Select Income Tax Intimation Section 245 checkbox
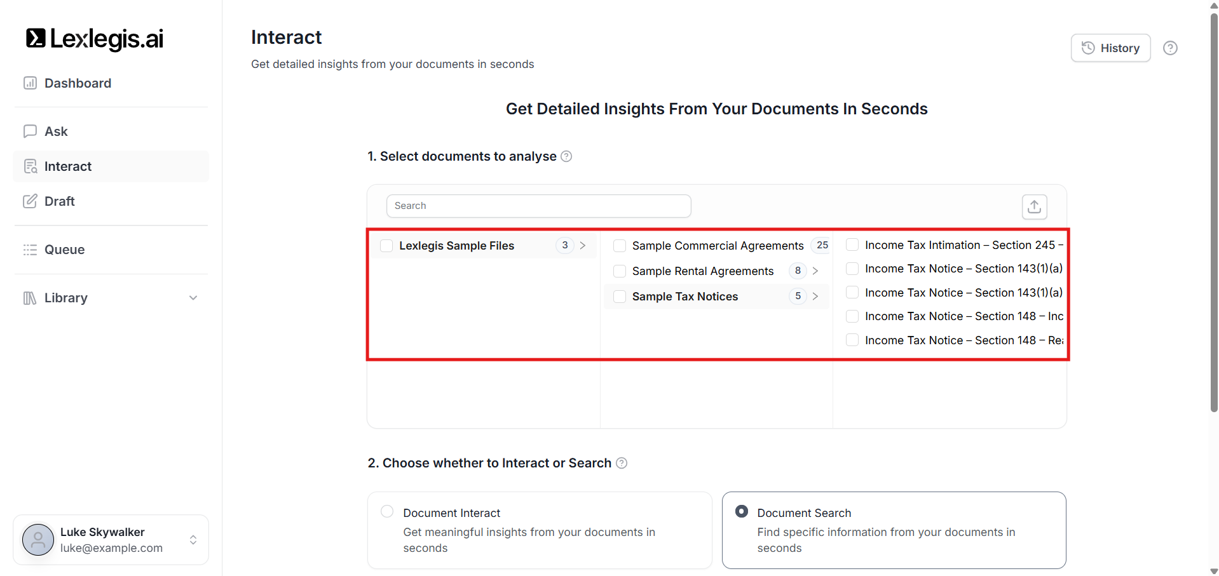 (x=852, y=245)
